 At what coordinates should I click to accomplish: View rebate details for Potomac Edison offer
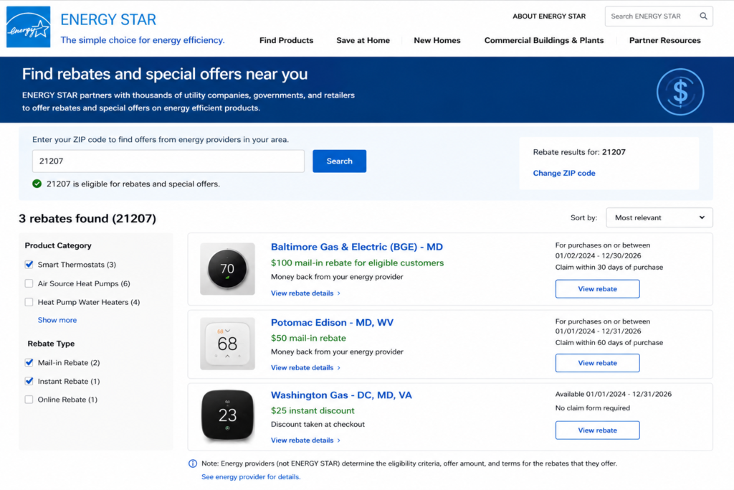pyautogui.click(x=305, y=368)
